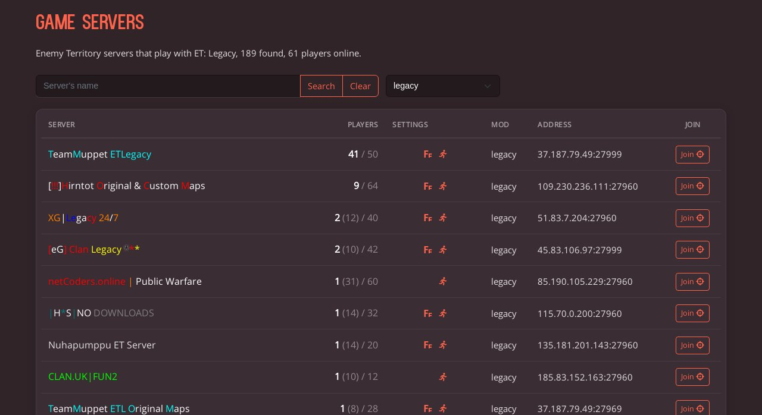The image size is (762, 415).
Task: Join the eG Clan Legacy server
Action: (692, 250)
